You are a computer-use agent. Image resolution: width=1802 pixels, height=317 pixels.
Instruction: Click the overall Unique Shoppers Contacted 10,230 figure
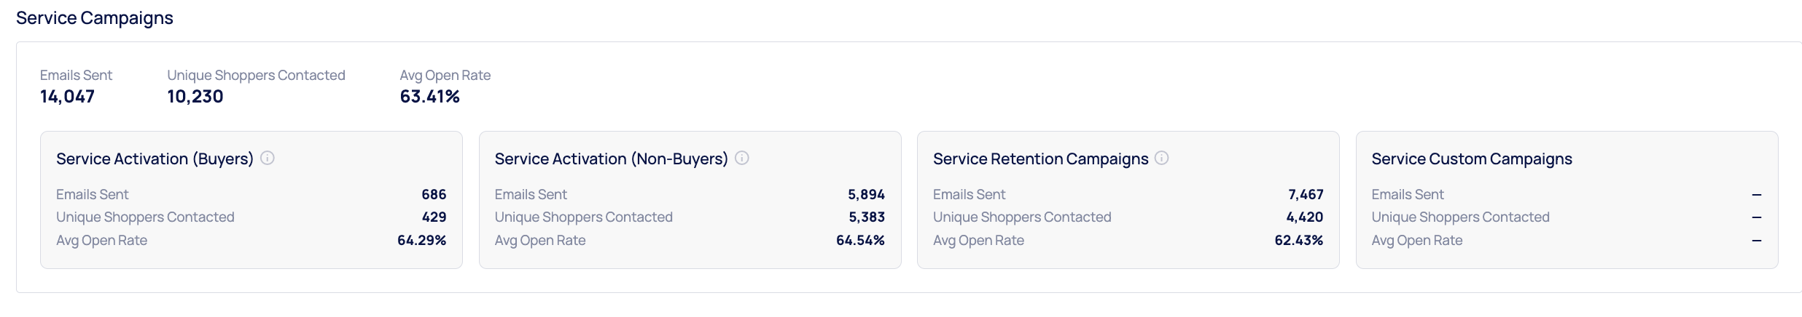pos(195,97)
